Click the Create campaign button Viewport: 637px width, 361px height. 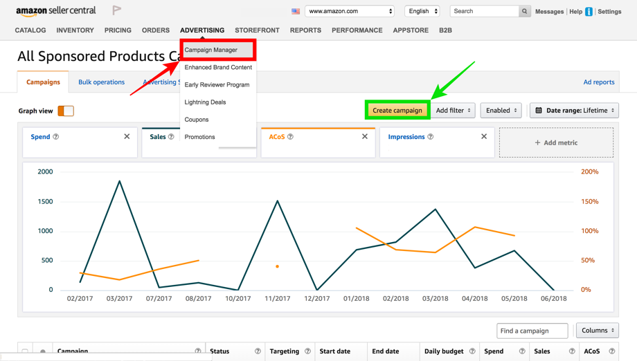tap(397, 111)
